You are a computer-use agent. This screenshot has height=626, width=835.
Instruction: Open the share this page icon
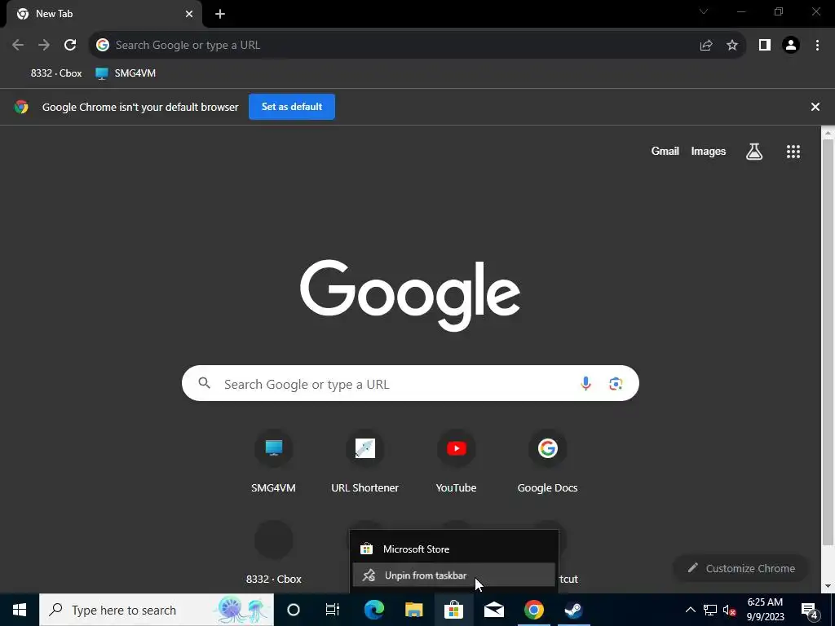coord(706,46)
